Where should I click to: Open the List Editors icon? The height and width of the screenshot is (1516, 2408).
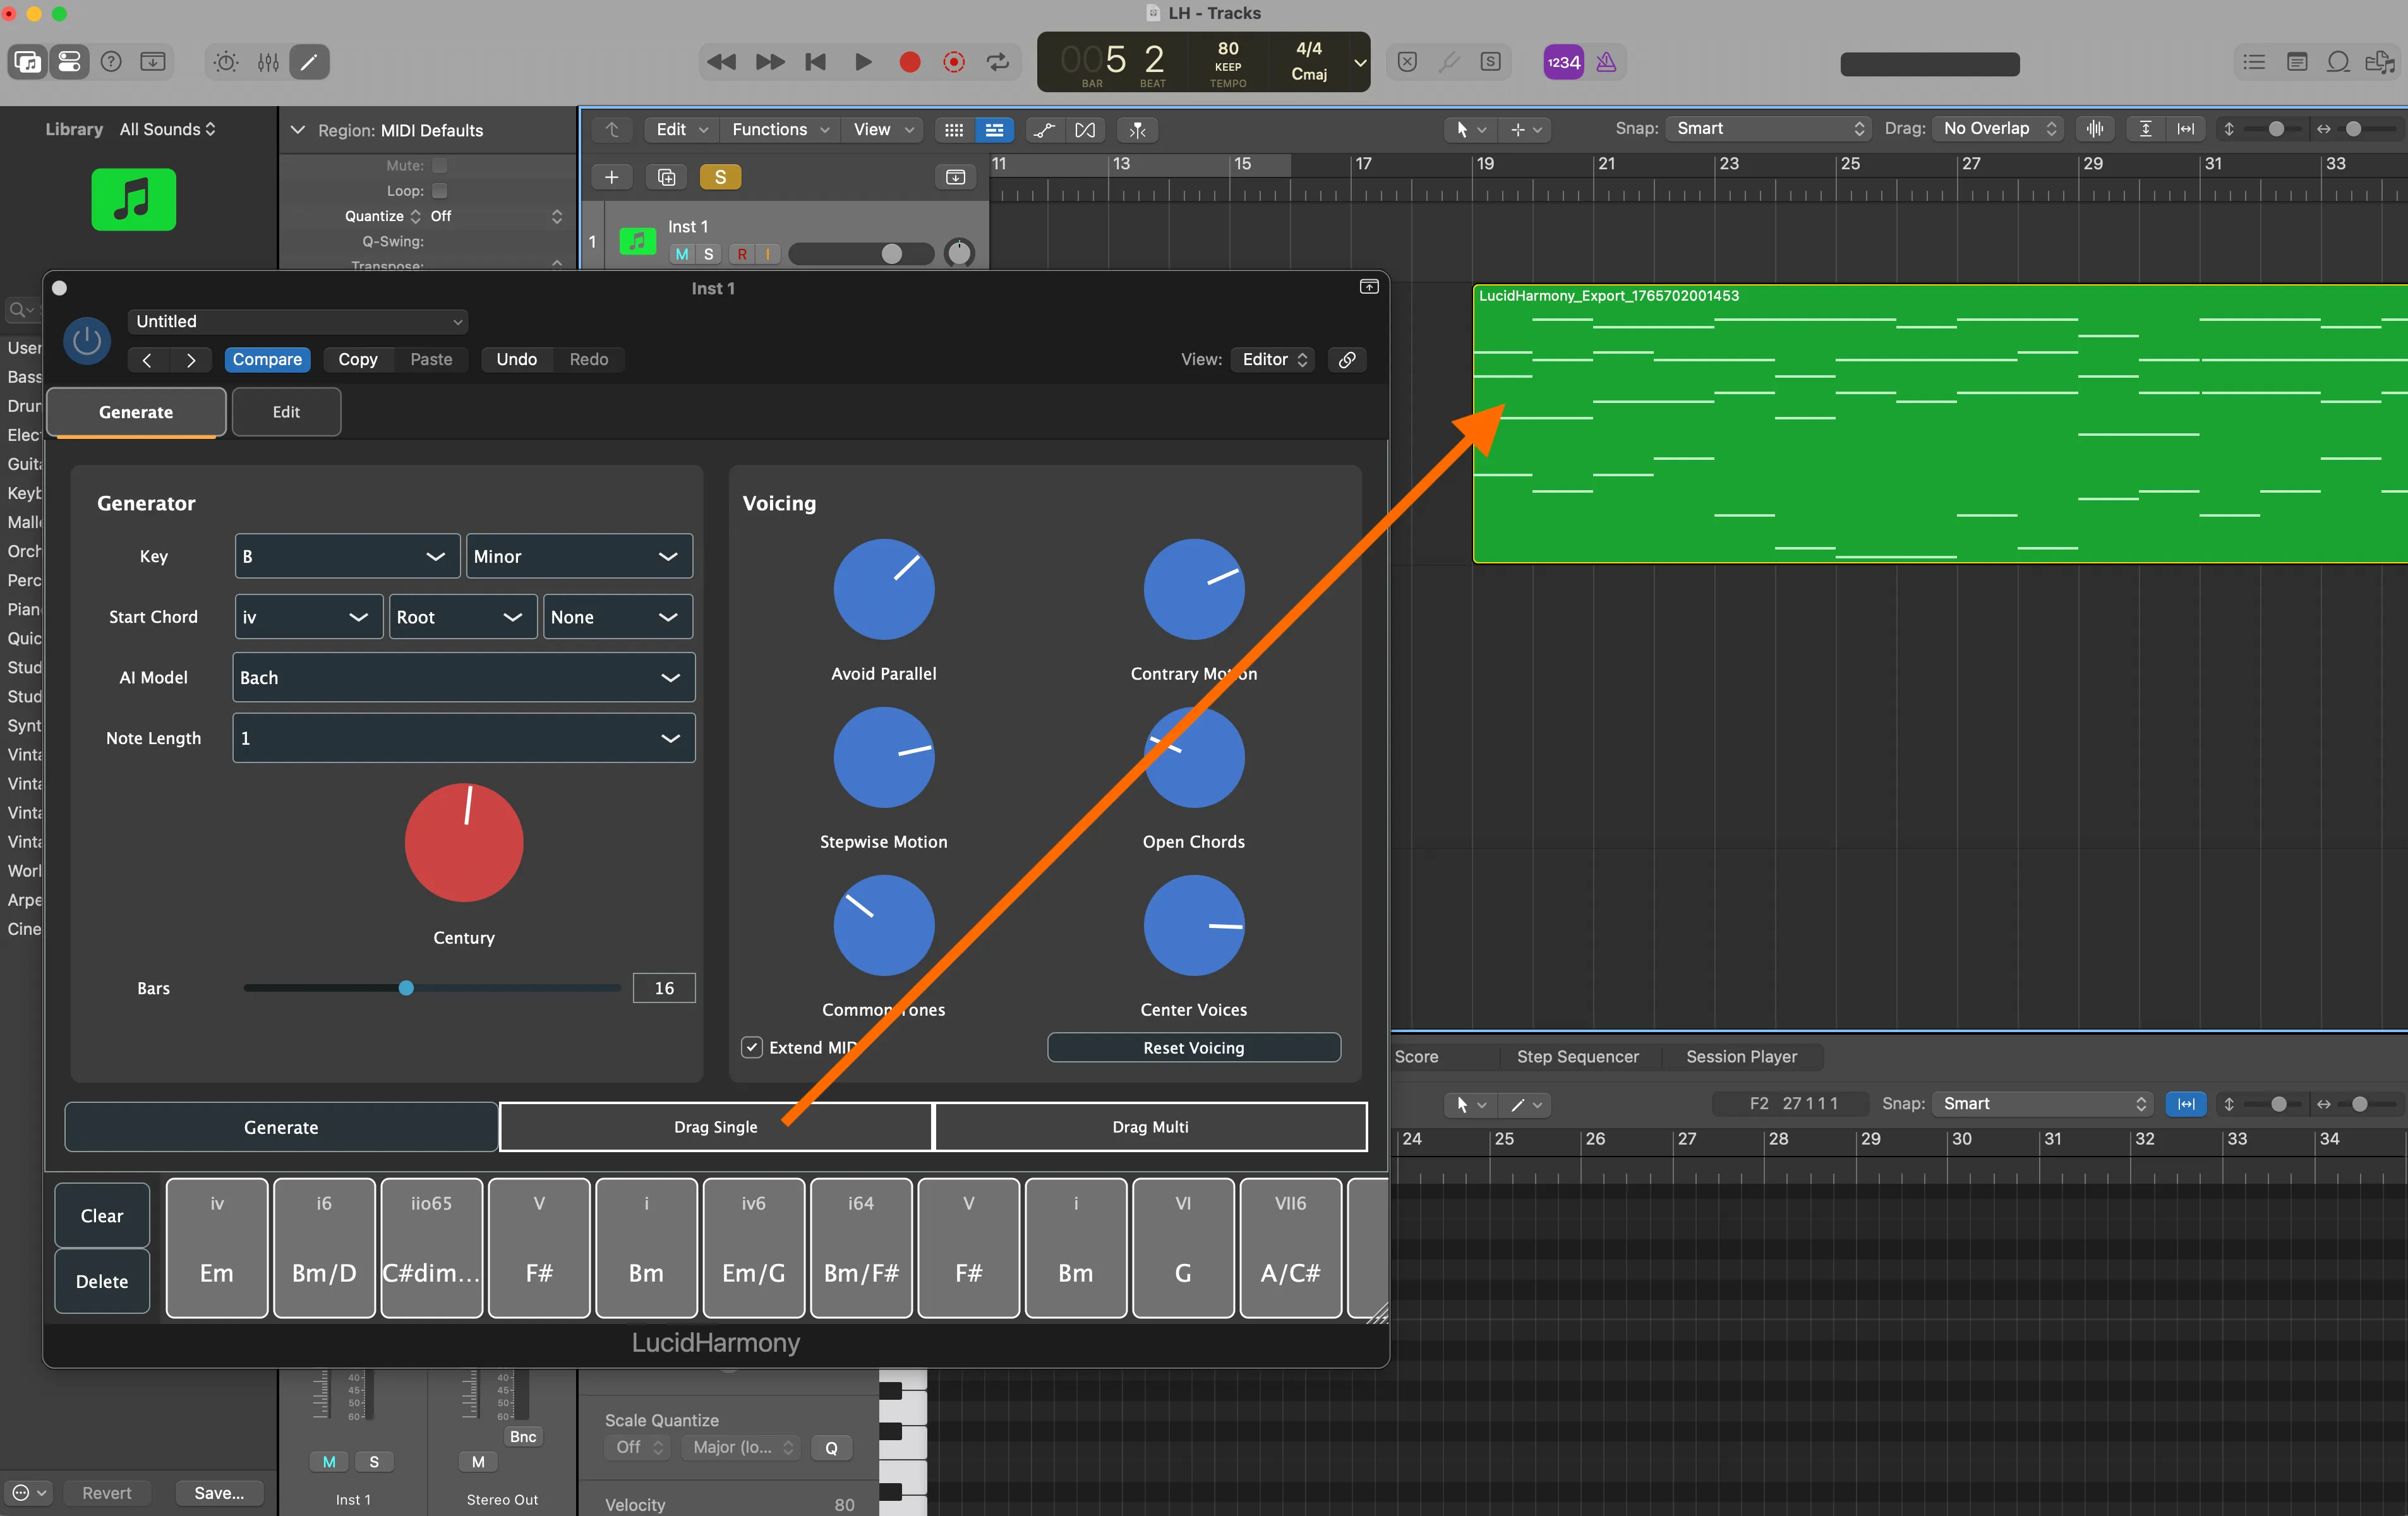tap(2255, 62)
